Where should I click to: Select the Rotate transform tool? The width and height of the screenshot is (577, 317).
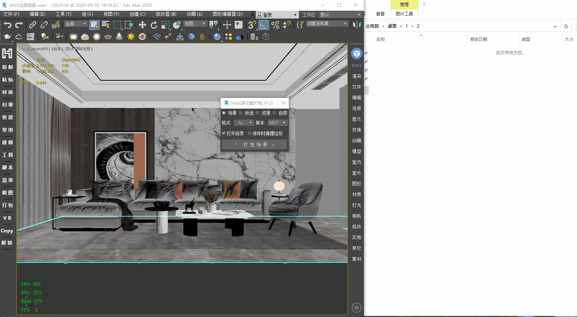click(154, 25)
